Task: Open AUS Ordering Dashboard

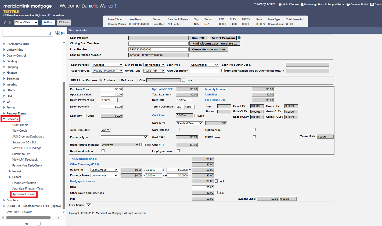Action: point(28,136)
